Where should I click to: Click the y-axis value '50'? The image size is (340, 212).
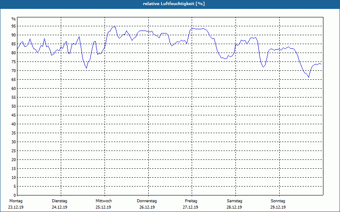[x=14, y=106]
